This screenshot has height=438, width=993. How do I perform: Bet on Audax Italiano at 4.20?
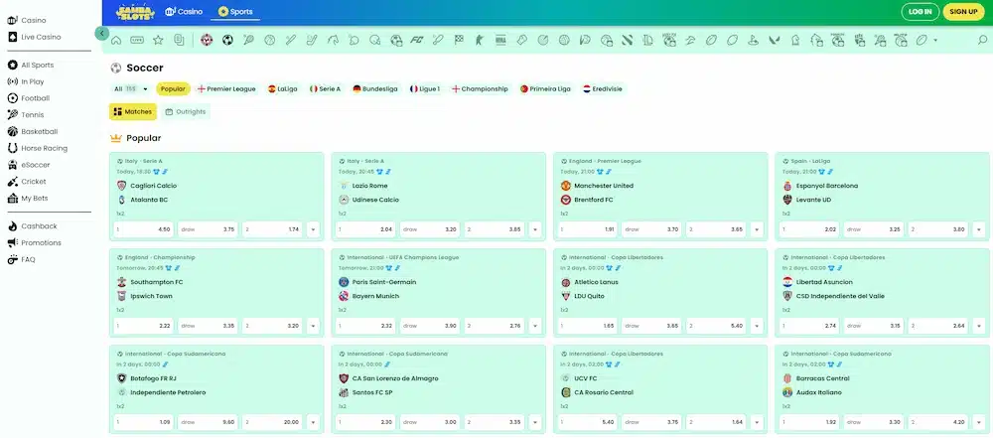point(938,422)
